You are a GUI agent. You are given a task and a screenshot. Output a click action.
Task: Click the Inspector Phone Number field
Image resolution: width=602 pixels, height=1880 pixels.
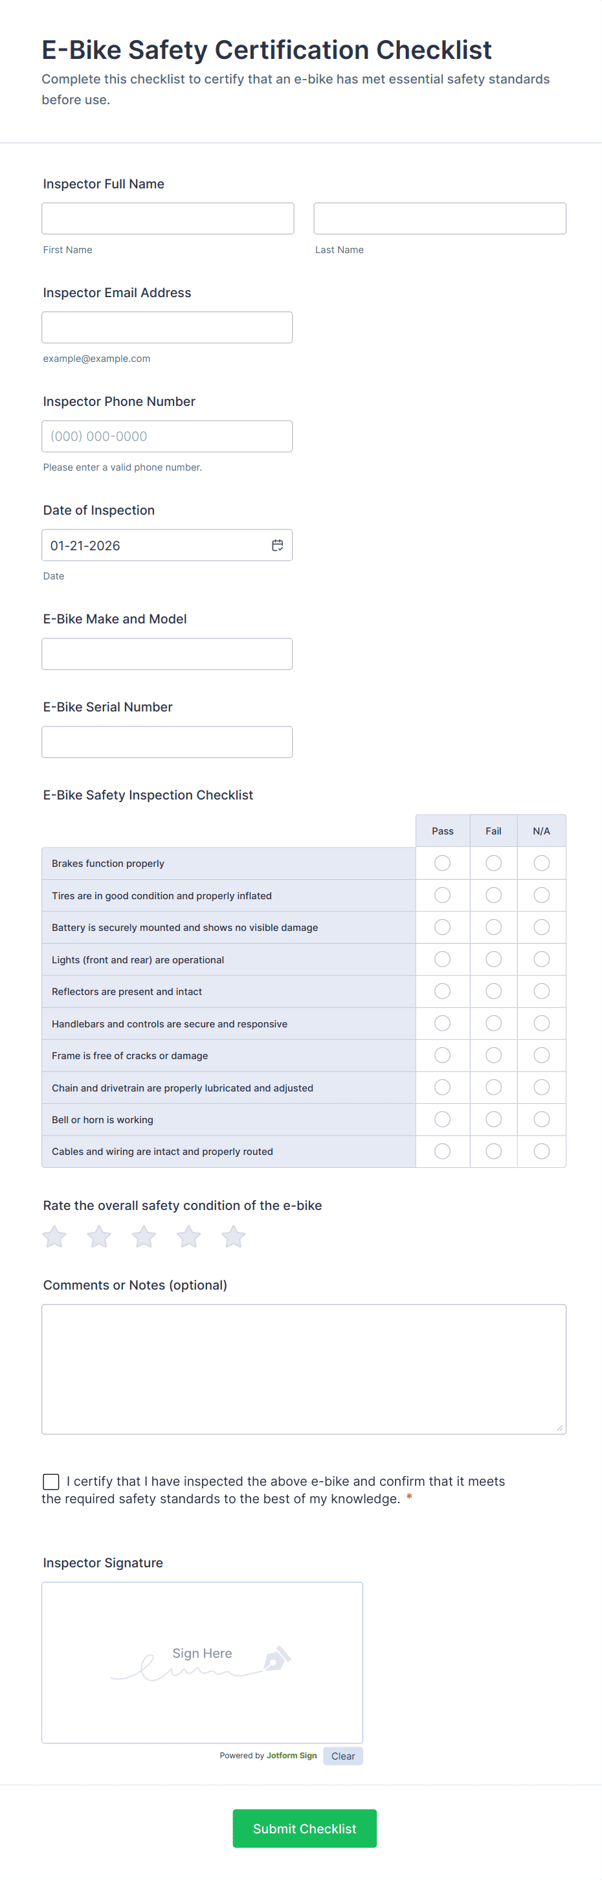(167, 436)
